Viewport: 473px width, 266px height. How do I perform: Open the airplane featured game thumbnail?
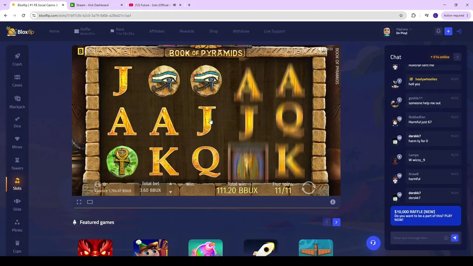316,248
